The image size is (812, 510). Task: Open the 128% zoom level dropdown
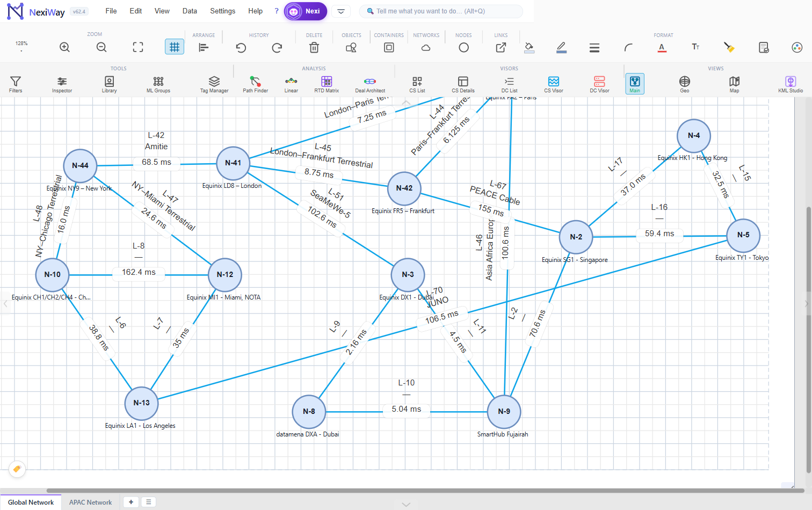click(21, 46)
